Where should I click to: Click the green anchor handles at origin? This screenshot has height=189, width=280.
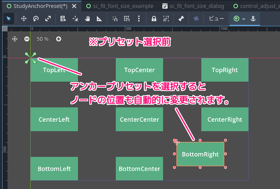tap(31, 58)
